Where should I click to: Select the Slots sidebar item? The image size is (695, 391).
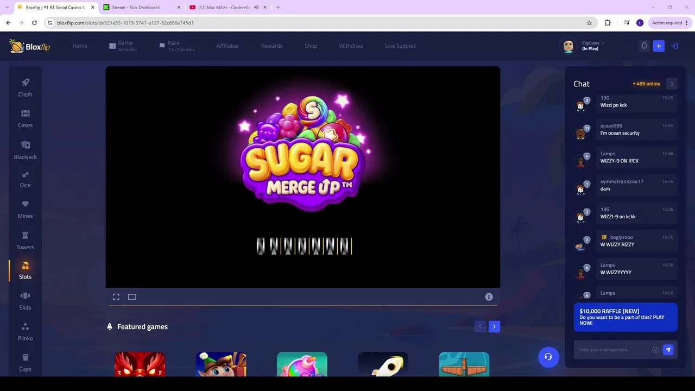point(25,270)
